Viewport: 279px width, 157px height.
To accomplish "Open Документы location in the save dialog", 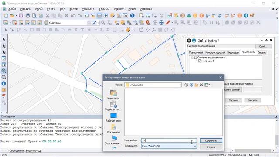I will pyautogui.click(x=113, y=129).
